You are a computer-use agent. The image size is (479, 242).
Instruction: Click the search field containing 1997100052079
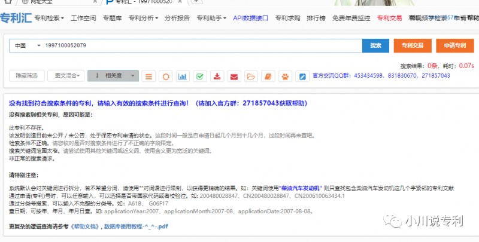[x=202, y=46]
